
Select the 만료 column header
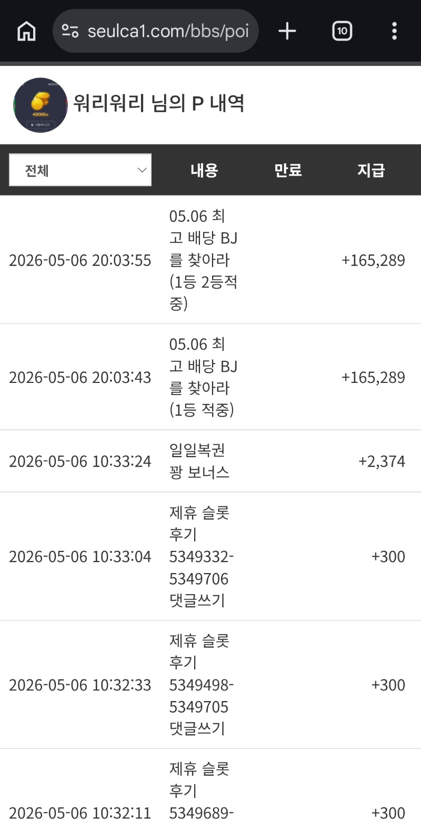288,170
